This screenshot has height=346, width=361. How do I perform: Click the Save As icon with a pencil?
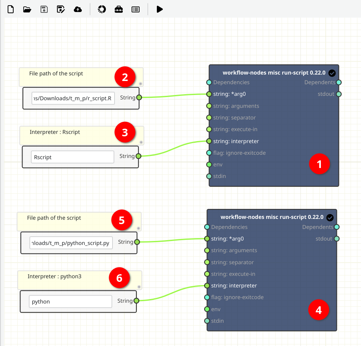point(61,10)
